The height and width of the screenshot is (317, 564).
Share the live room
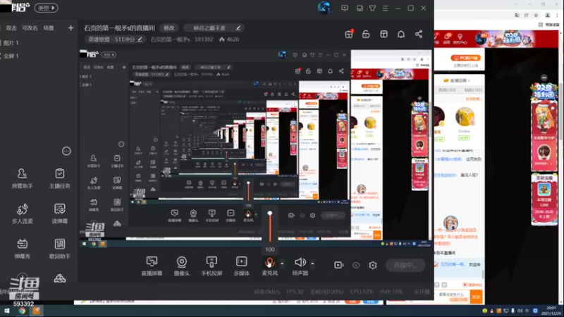coord(418,34)
